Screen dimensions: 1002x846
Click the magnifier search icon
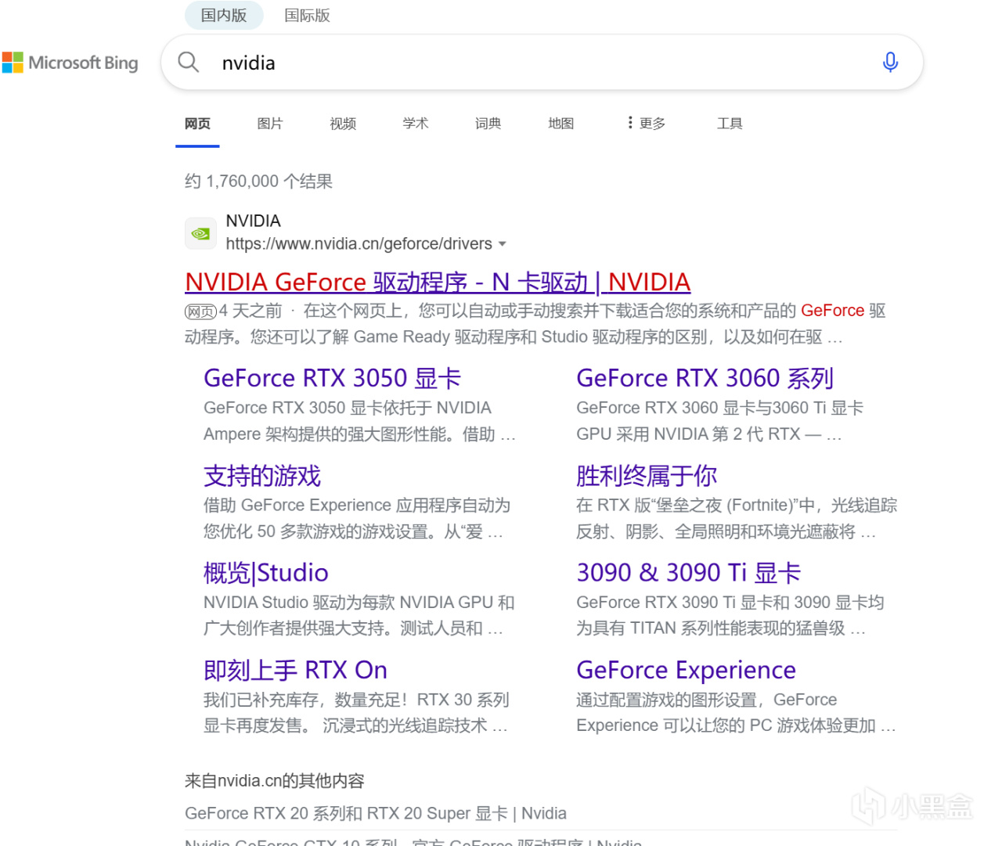tap(189, 62)
